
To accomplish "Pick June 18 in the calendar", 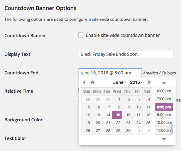I will (147, 115).
